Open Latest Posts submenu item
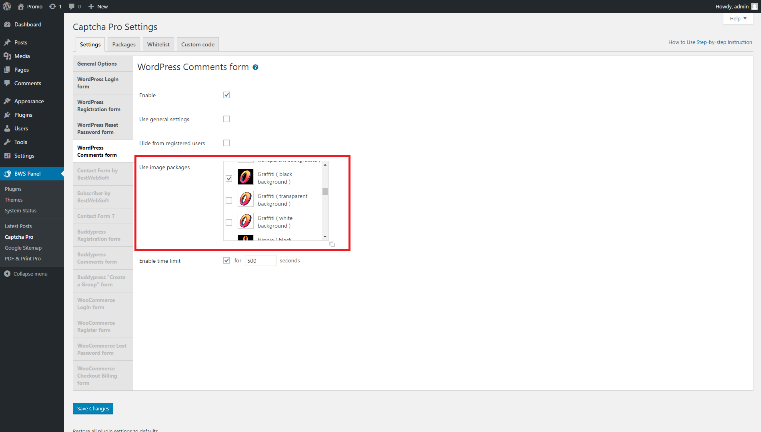This screenshot has height=432, width=761. click(18, 226)
